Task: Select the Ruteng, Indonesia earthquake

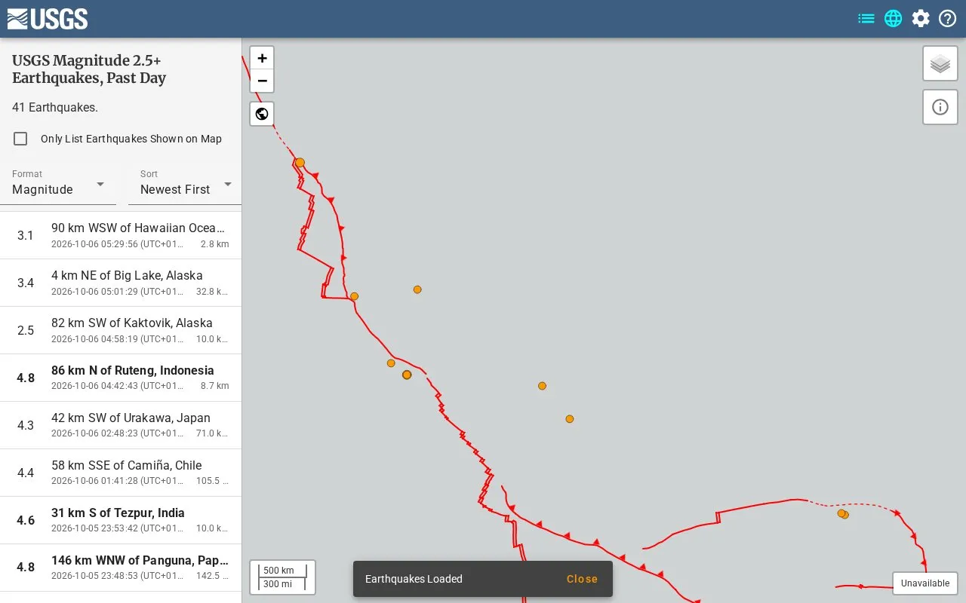Action: point(121,378)
